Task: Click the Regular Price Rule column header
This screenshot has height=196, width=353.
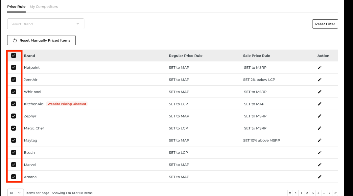Action: (x=185, y=56)
